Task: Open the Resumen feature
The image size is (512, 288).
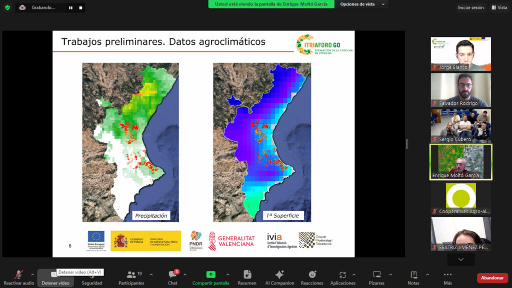Action: click(247, 278)
